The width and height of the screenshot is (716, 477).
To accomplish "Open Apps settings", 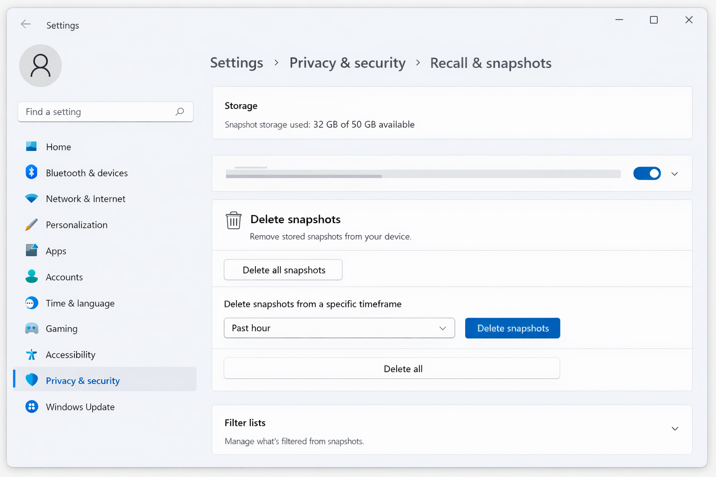I will tap(56, 251).
